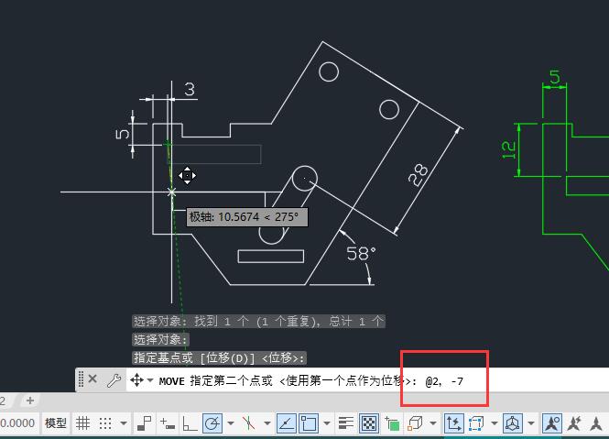The height and width of the screenshot is (439, 609).
Task: Open object snap options dropdown
Action: (327, 423)
